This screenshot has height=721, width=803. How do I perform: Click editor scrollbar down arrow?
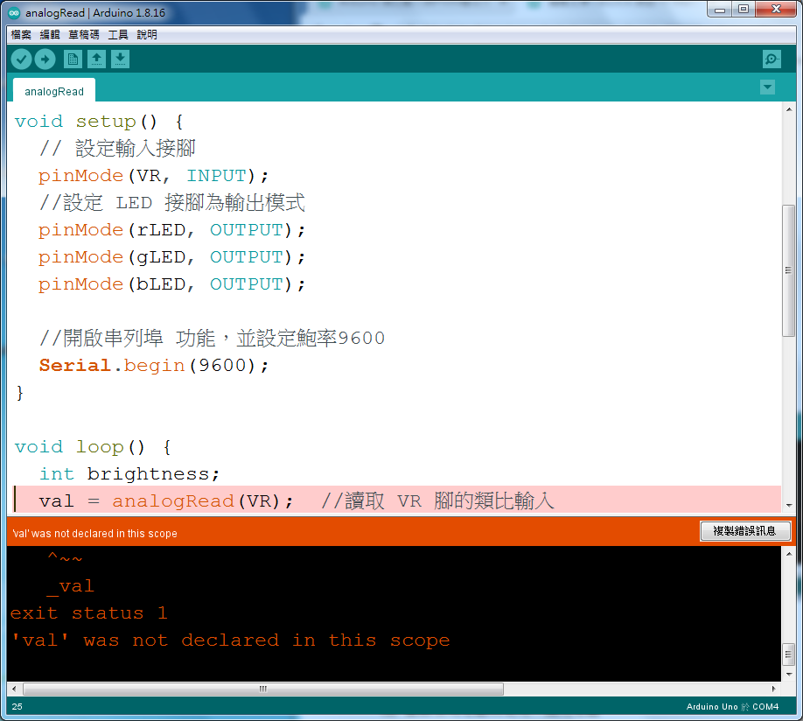pyautogui.click(x=789, y=505)
